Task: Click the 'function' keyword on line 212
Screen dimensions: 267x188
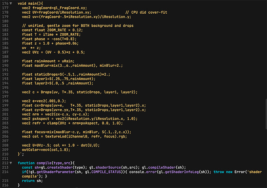Action: 26,163
